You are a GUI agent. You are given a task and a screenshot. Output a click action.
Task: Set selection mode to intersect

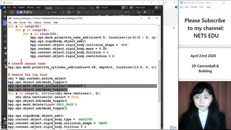click(31, 12)
